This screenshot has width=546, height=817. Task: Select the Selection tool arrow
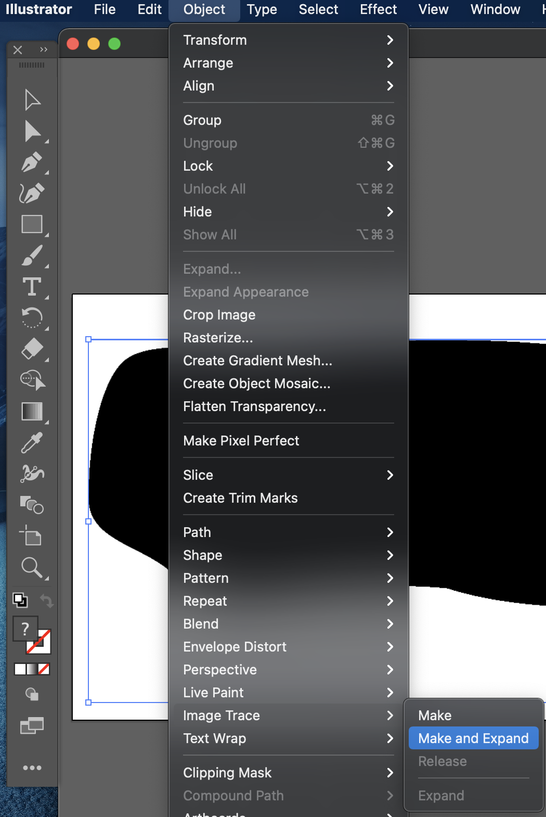[32, 100]
